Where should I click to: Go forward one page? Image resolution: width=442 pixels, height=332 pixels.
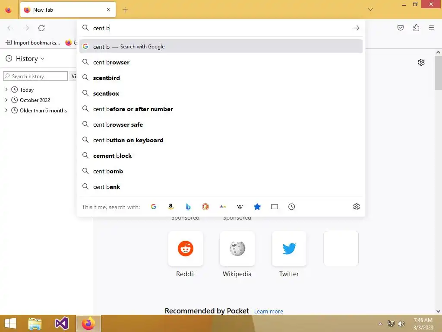[26, 28]
